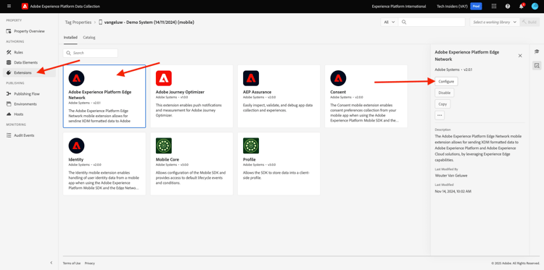Select the AEP Assurance card title
544x270 pixels.
(257, 92)
